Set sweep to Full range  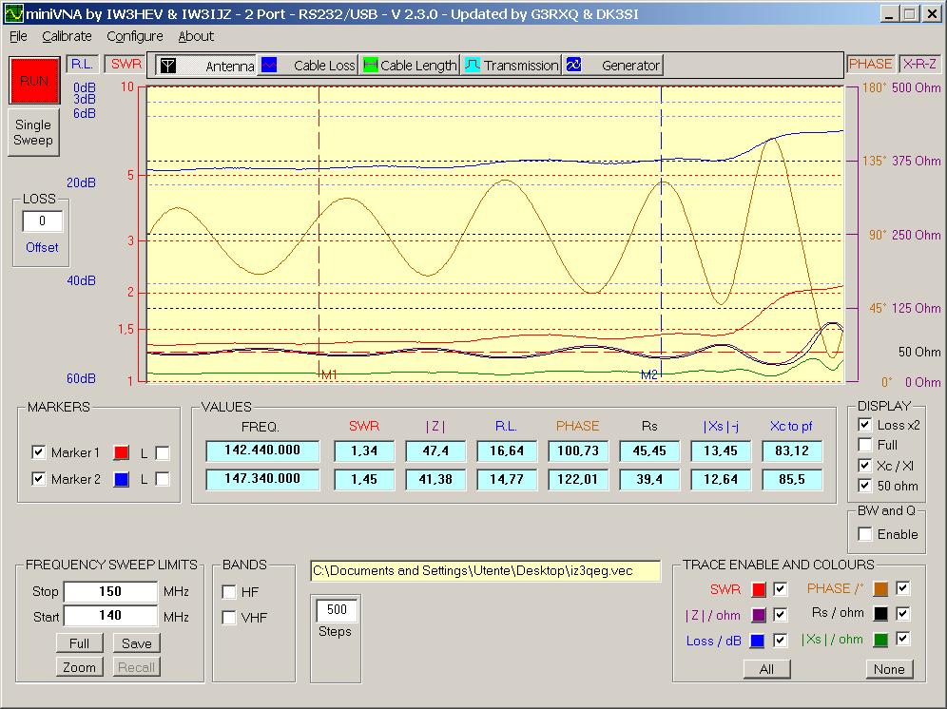[x=79, y=643]
